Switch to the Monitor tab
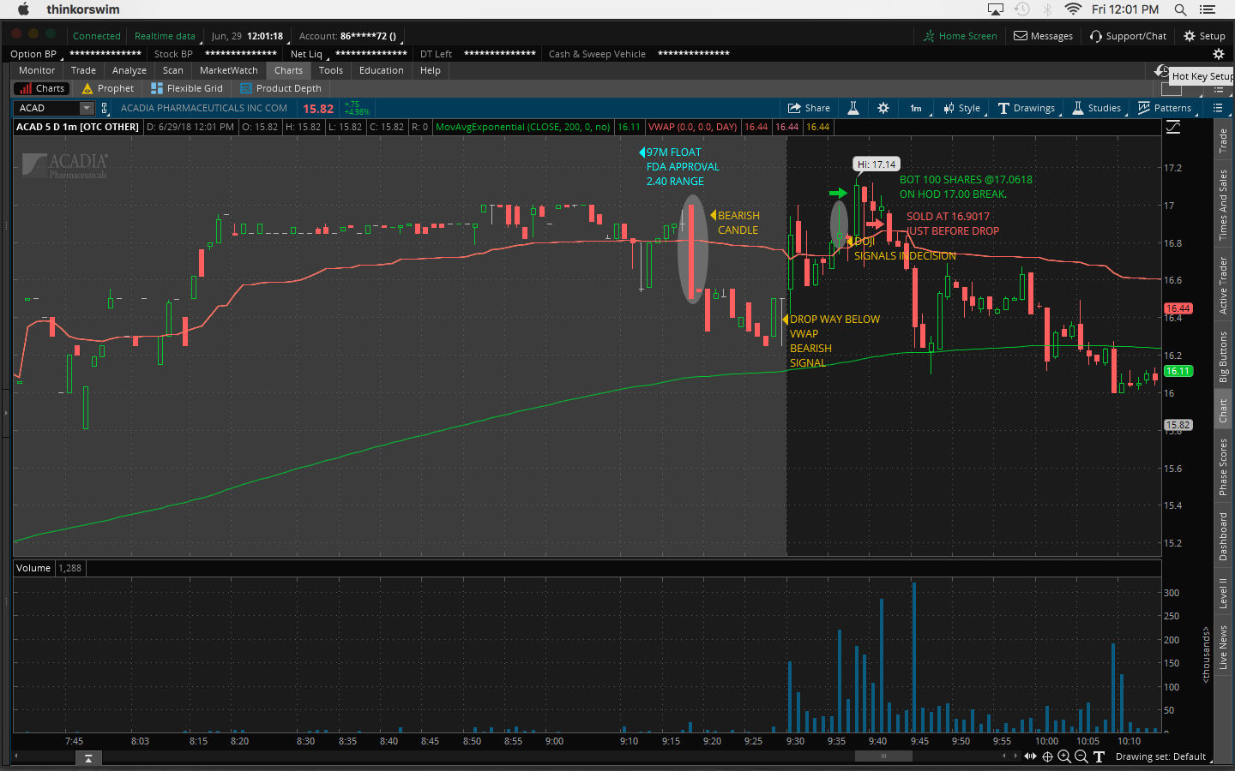Image resolution: width=1235 pixels, height=771 pixels. point(37,70)
